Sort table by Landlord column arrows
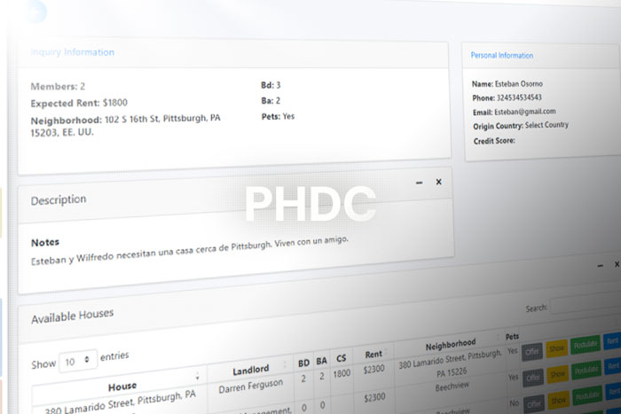The height and width of the screenshot is (414, 621). pyautogui.click(x=285, y=363)
